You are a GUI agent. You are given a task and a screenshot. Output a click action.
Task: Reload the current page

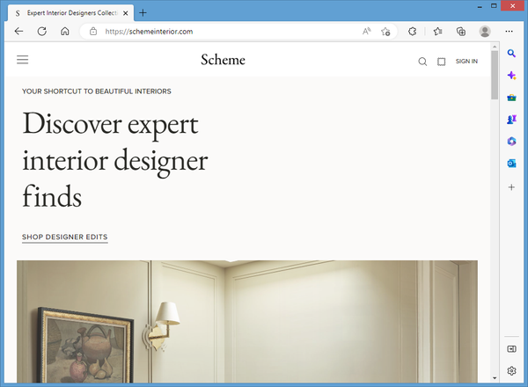point(41,32)
